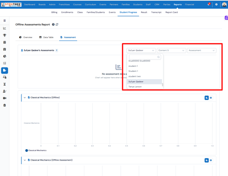228x176 pixels.
Task: Open the user profile avatar
Action: pyautogui.click(x=224, y=5)
